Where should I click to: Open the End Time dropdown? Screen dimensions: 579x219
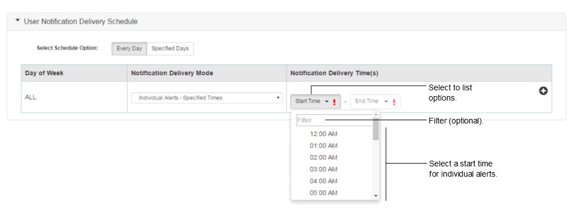375,101
